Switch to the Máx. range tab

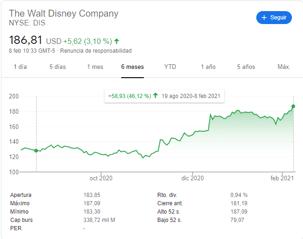(x=284, y=67)
